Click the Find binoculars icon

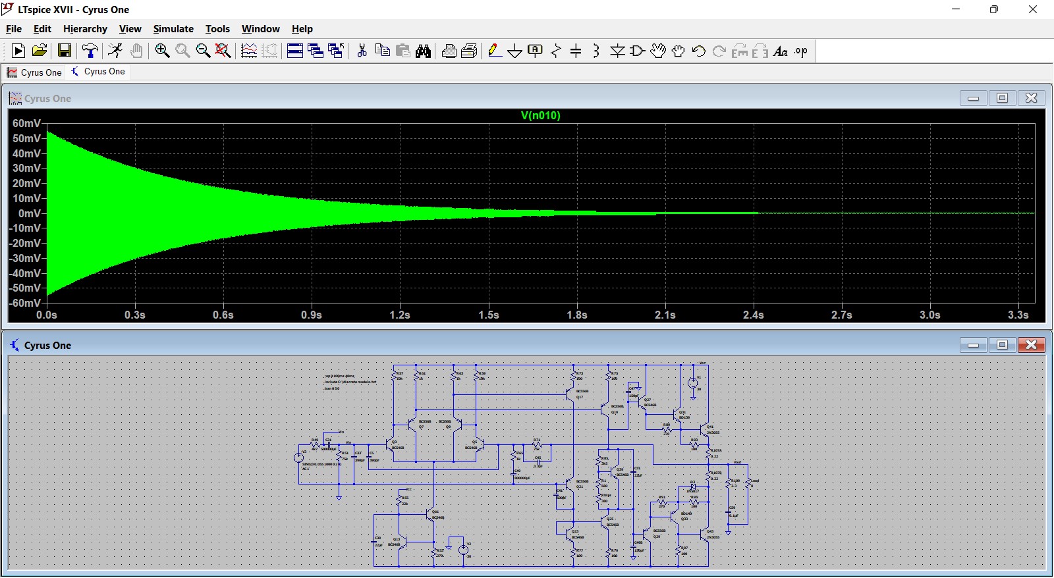424,51
